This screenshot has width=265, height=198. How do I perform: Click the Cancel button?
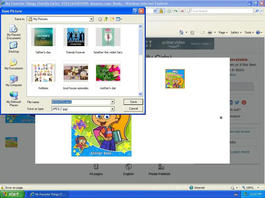[x=133, y=109]
